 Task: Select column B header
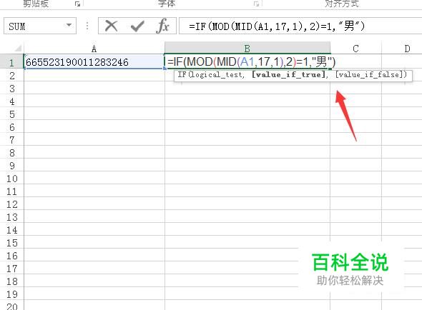[x=247, y=49]
